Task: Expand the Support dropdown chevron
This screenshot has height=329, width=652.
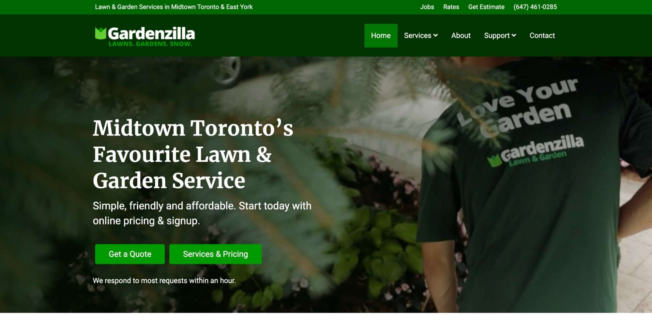Action: coord(514,35)
